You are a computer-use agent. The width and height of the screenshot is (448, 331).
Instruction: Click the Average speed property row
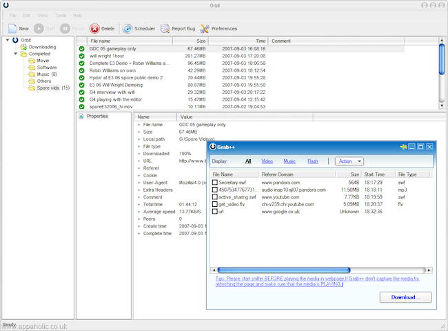click(x=171, y=212)
